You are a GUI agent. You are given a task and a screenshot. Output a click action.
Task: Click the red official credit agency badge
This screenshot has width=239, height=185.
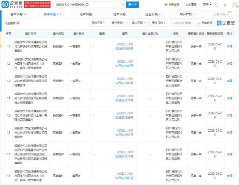[37, 5]
